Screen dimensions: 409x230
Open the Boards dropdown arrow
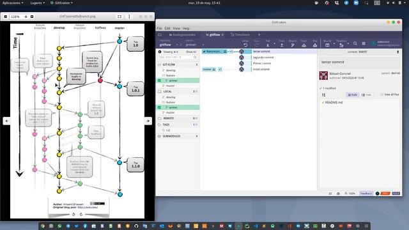334,43
